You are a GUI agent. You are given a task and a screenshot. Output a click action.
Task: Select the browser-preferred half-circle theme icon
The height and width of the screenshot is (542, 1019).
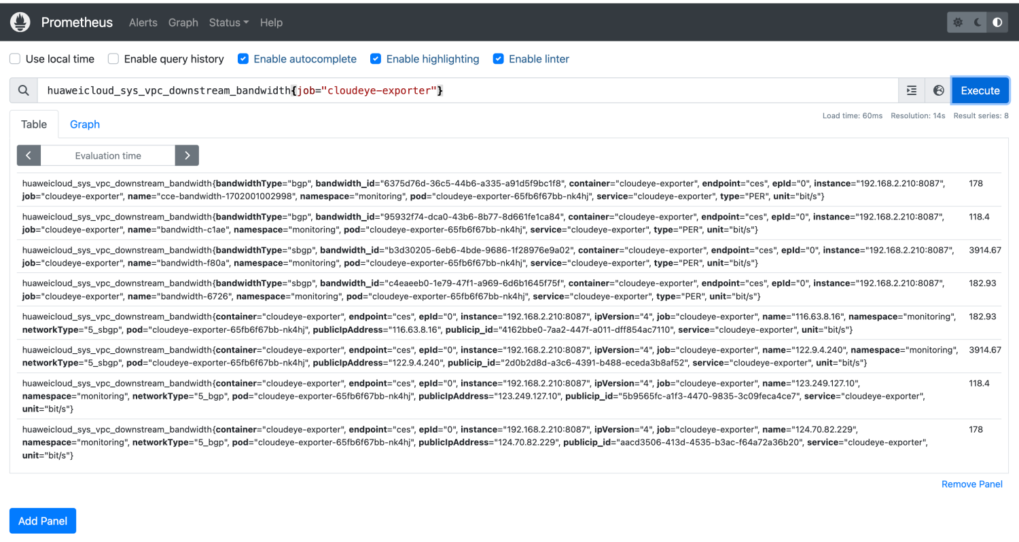pos(997,22)
